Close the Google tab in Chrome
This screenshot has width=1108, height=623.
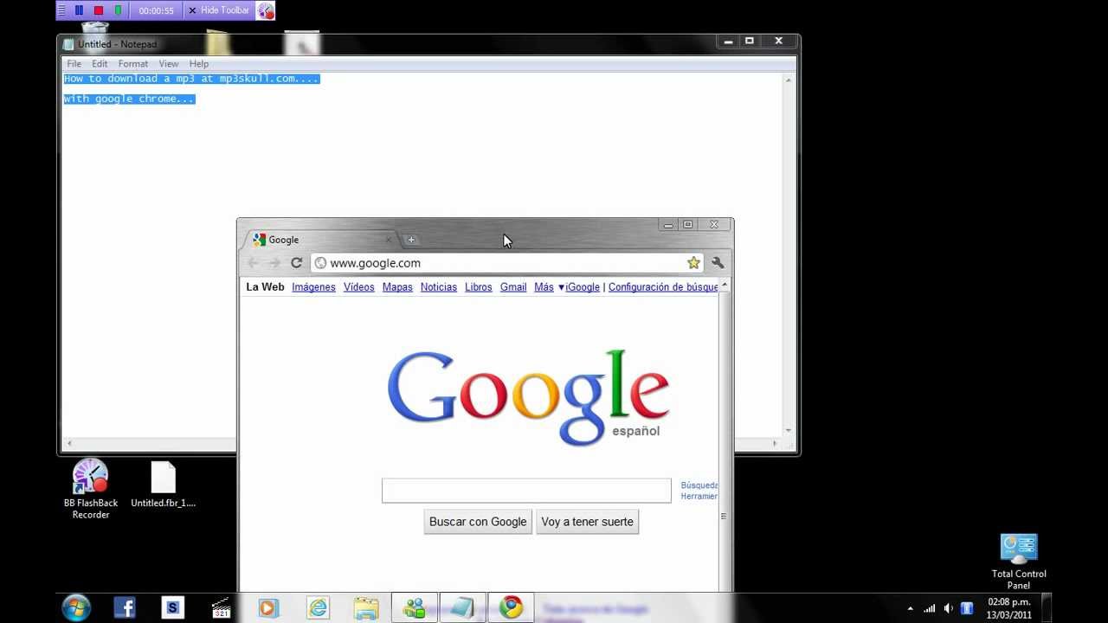coord(389,240)
